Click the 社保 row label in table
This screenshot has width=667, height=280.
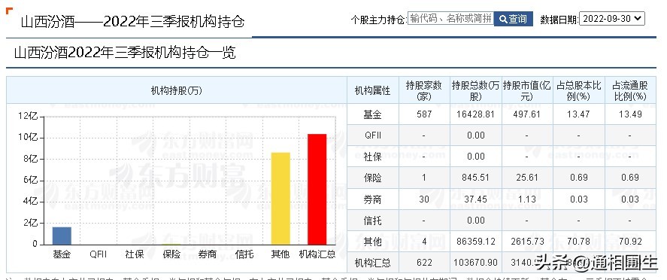point(373,157)
